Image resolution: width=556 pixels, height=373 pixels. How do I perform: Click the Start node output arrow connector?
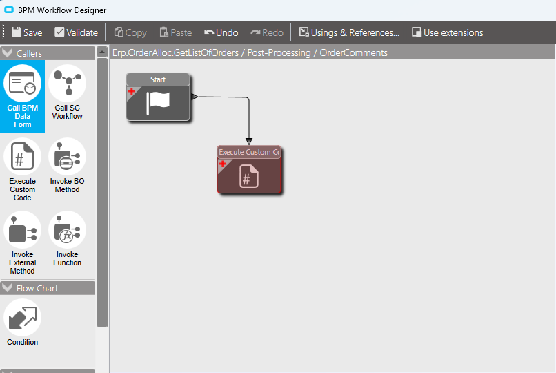tap(195, 97)
